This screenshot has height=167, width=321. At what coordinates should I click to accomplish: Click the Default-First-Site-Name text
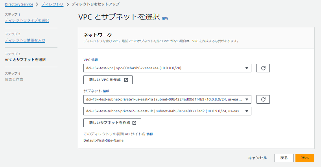click(x=103, y=140)
